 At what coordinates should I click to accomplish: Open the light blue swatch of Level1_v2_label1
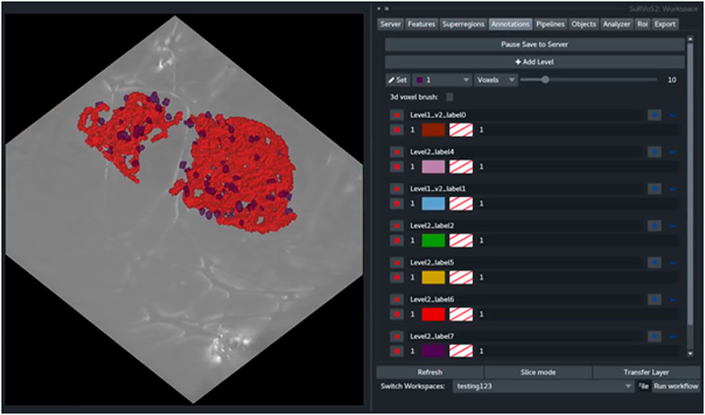pyautogui.click(x=433, y=204)
